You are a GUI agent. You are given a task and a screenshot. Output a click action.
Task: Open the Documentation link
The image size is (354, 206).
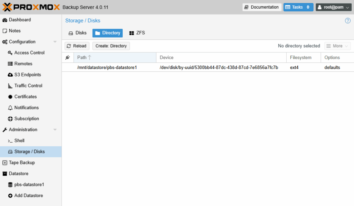pyautogui.click(x=262, y=7)
